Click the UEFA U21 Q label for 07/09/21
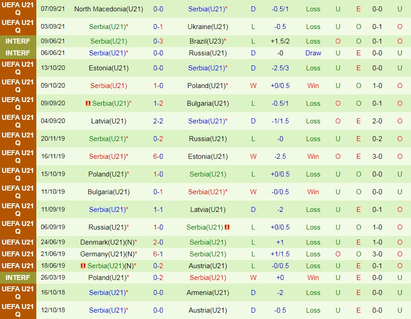 tap(18, 9)
